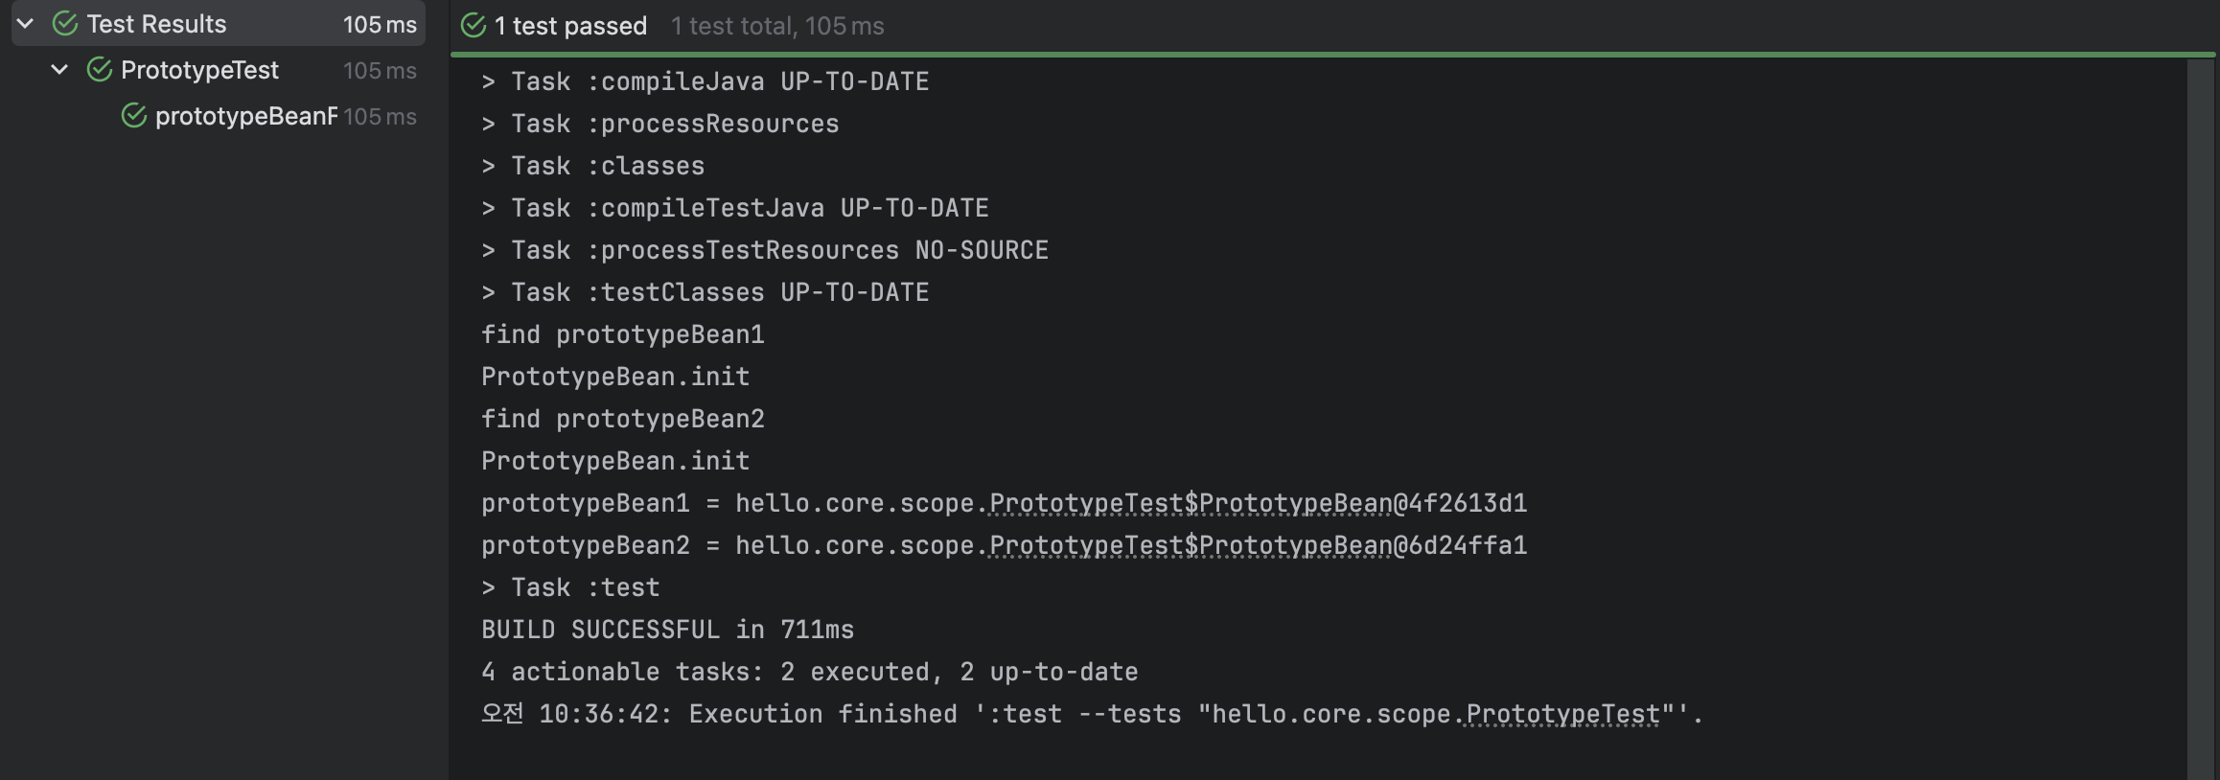The height and width of the screenshot is (780, 2220).
Task: Click the console vertical scrollbar
Action: click(x=2201, y=420)
